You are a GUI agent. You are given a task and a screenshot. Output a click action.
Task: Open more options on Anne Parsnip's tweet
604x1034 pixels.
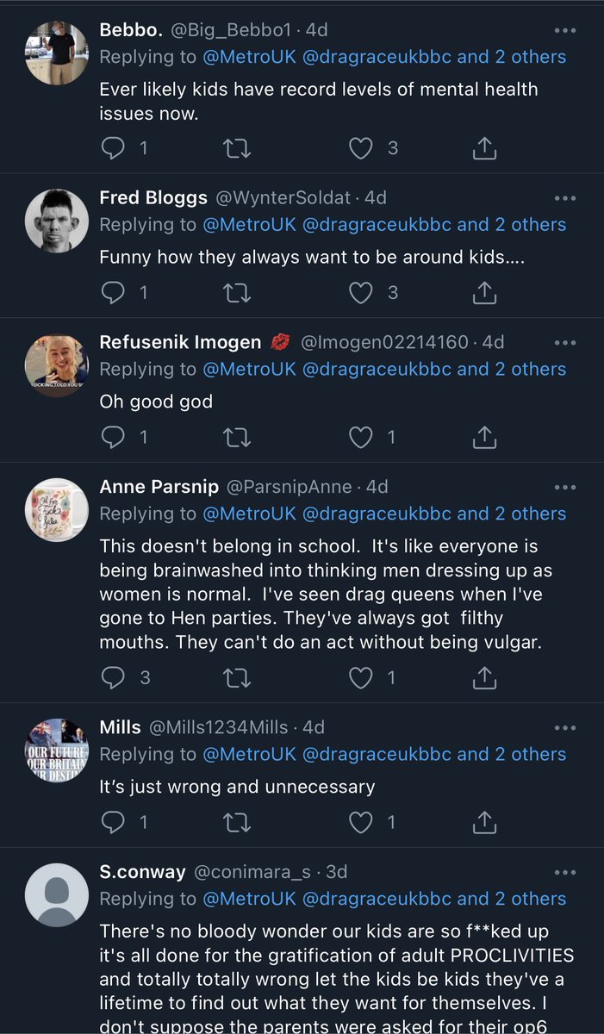(x=564, y=487)
